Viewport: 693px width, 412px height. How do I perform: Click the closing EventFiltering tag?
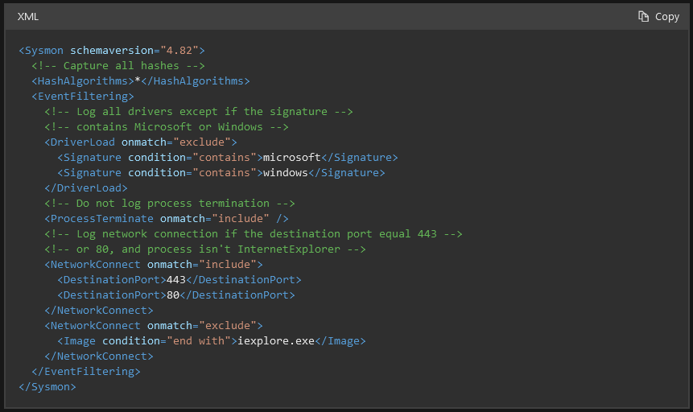click(86, 372)
